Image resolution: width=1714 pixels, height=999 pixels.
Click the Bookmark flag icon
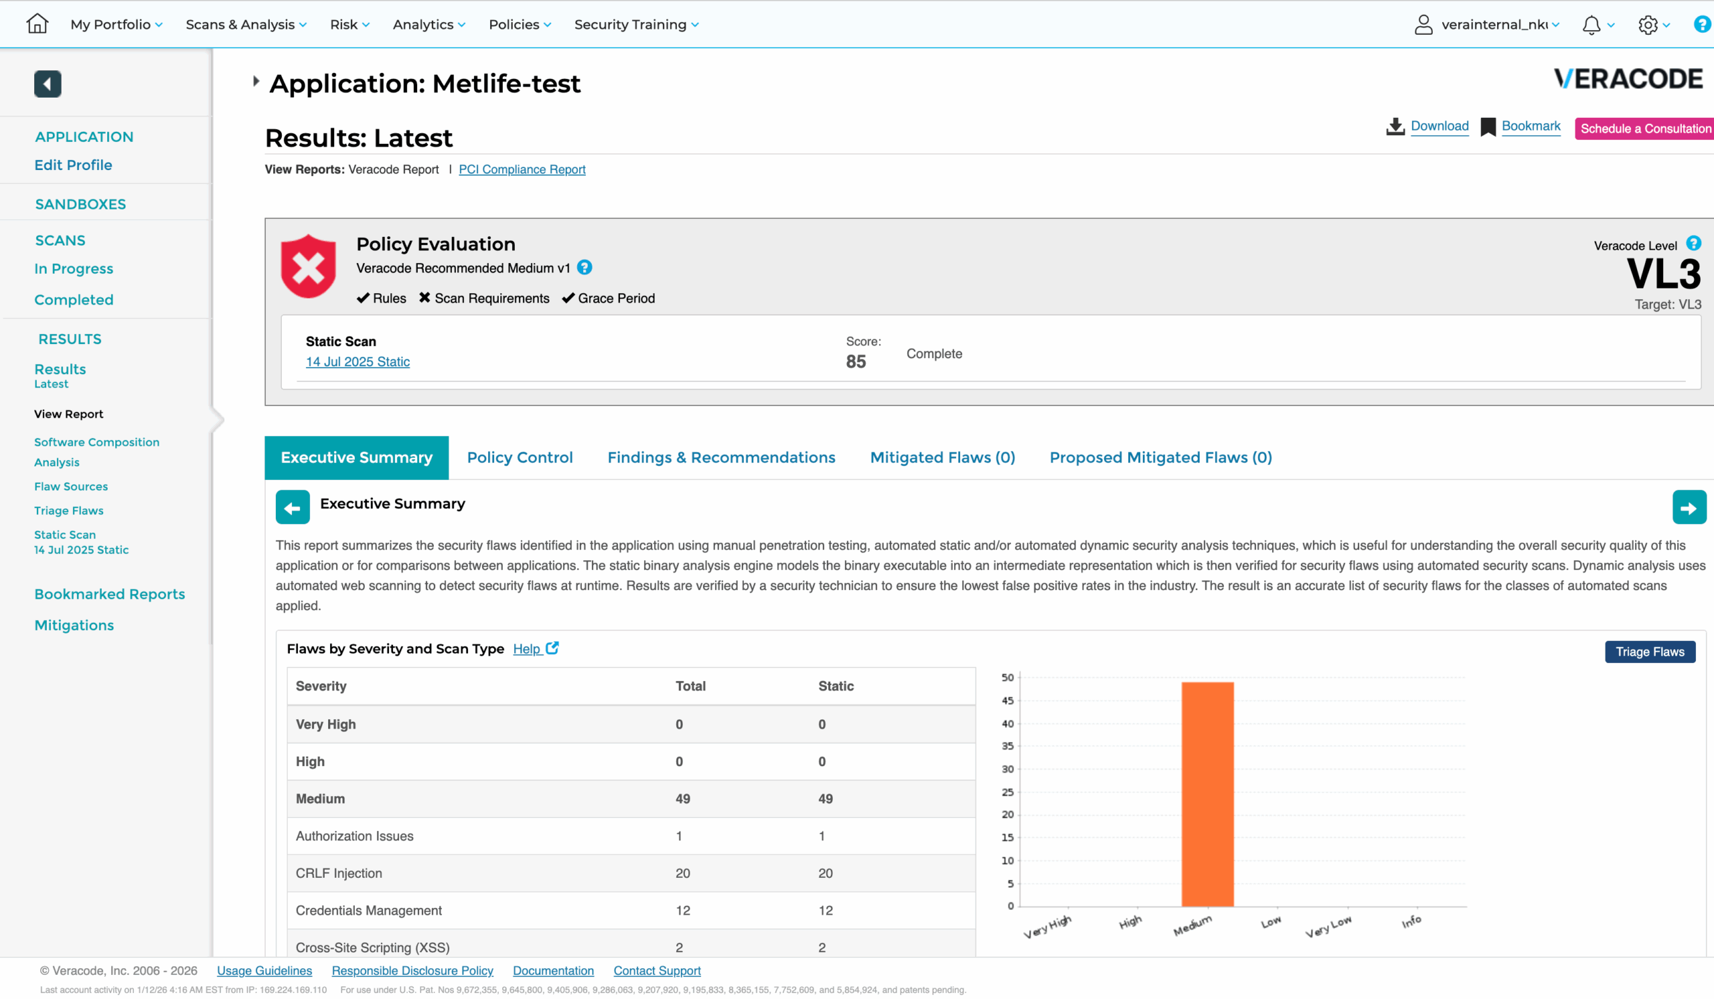tap(1488, 127)
